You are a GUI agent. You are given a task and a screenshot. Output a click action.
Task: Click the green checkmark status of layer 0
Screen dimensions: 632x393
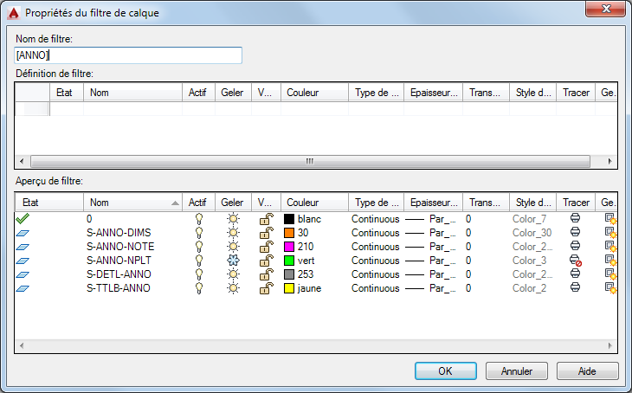tap(23, 219)
